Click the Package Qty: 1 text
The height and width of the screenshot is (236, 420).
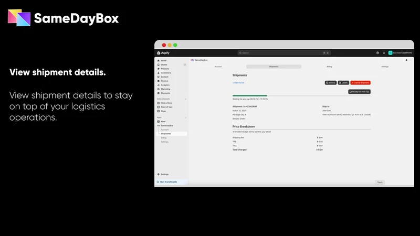click(239, 114)
